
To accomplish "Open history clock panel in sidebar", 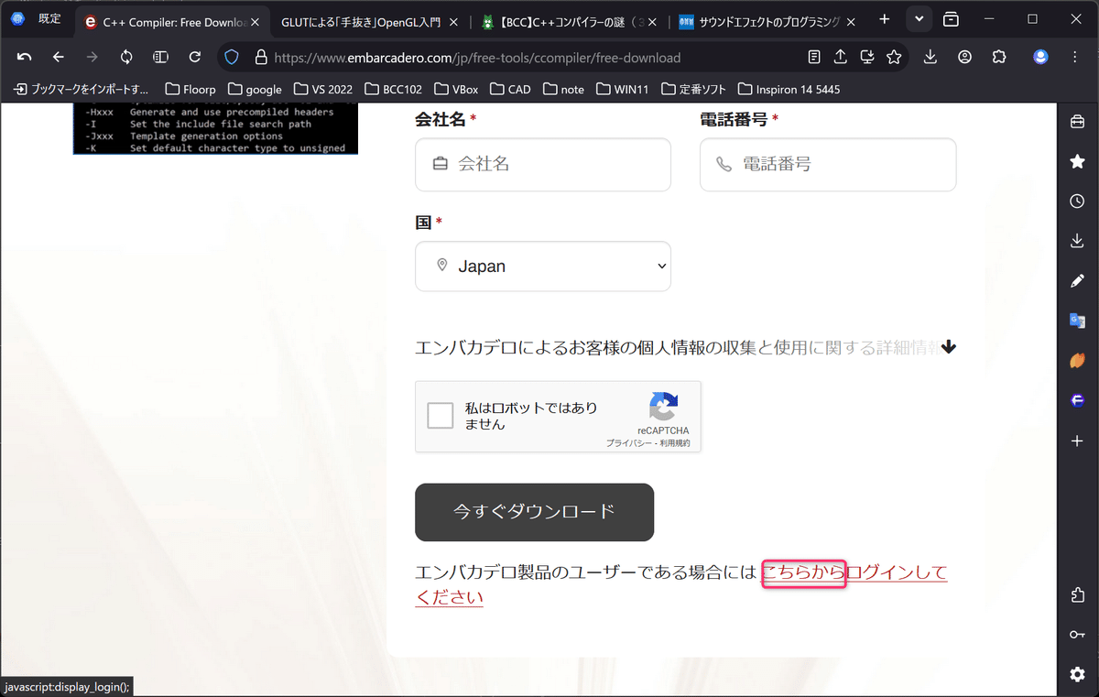I will click(1077, 201).
